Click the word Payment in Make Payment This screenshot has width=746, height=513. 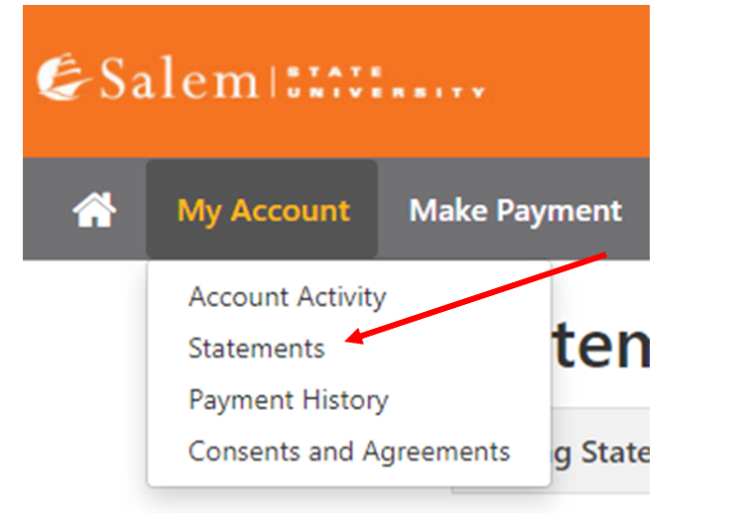559,210
